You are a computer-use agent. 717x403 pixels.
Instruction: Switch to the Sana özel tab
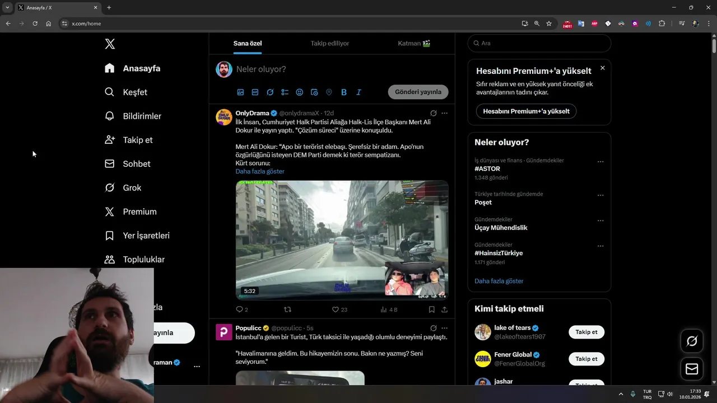click(248, 43)
